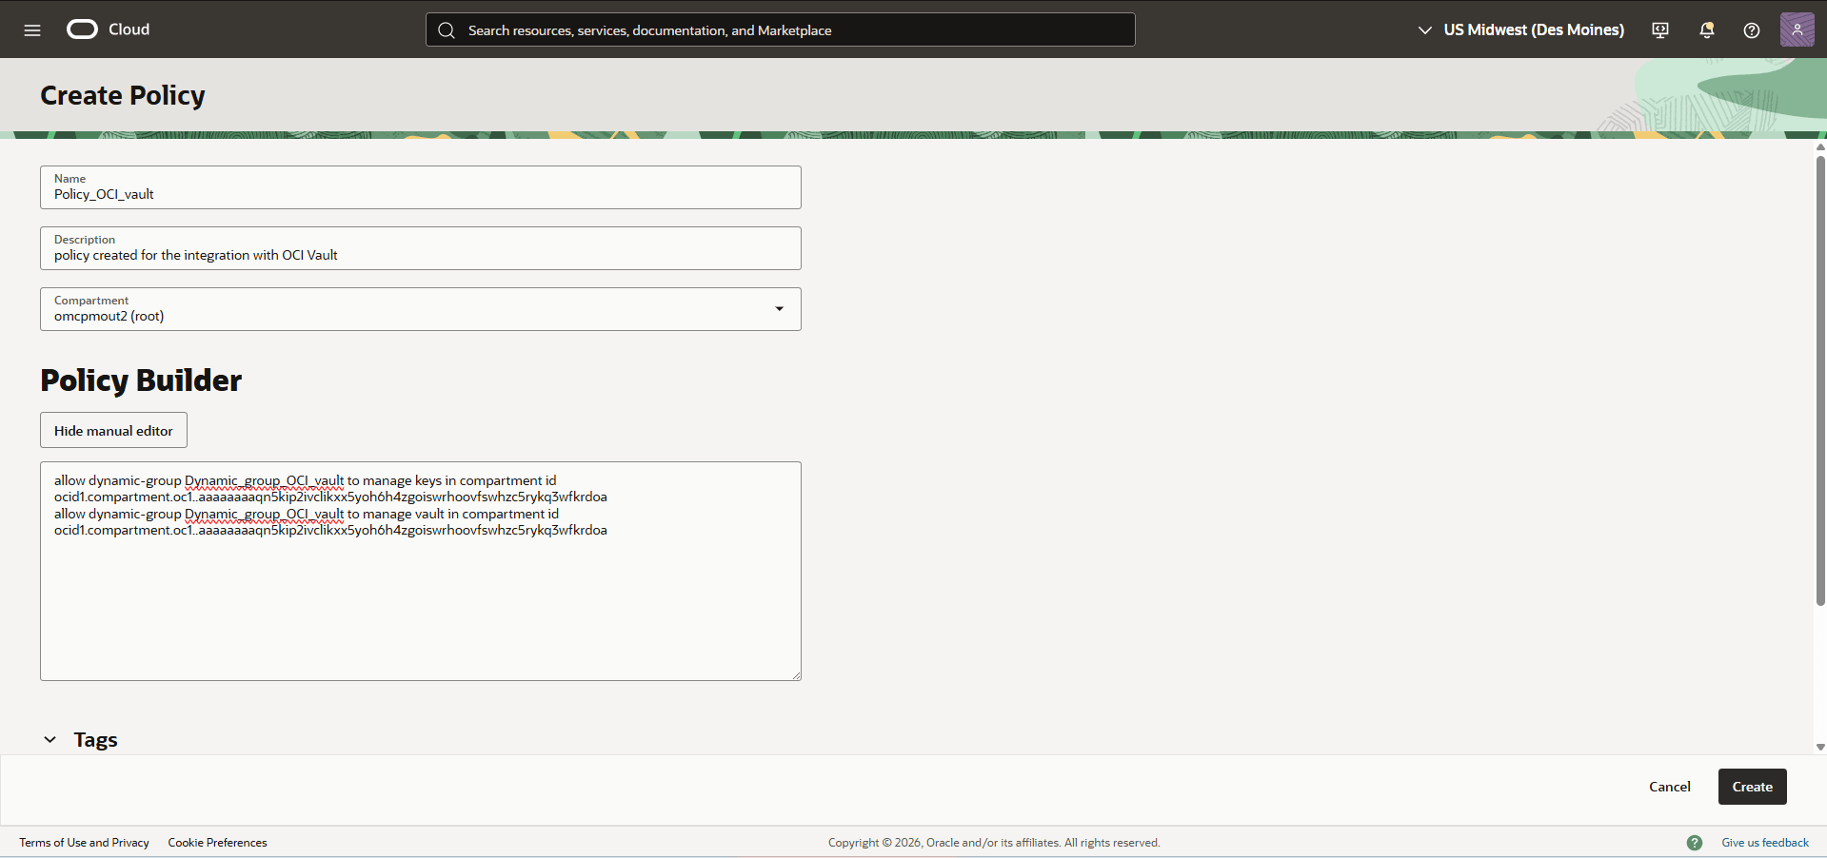Open Cookie Preferences link
Screen dimensions: 1827x858
click(x=217, y=843)
